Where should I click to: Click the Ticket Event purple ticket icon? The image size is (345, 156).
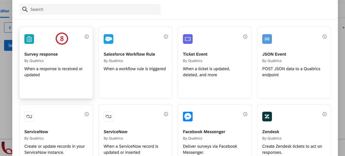(x=188, y=39)
